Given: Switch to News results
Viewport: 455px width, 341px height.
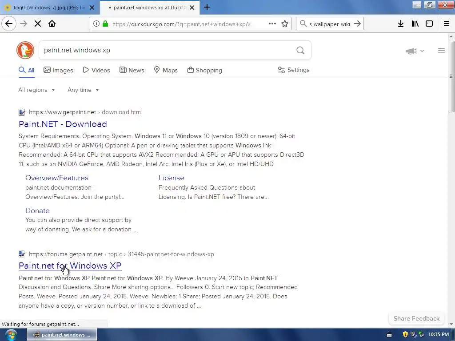Looking at the screenshot, I should pos(132,70).
